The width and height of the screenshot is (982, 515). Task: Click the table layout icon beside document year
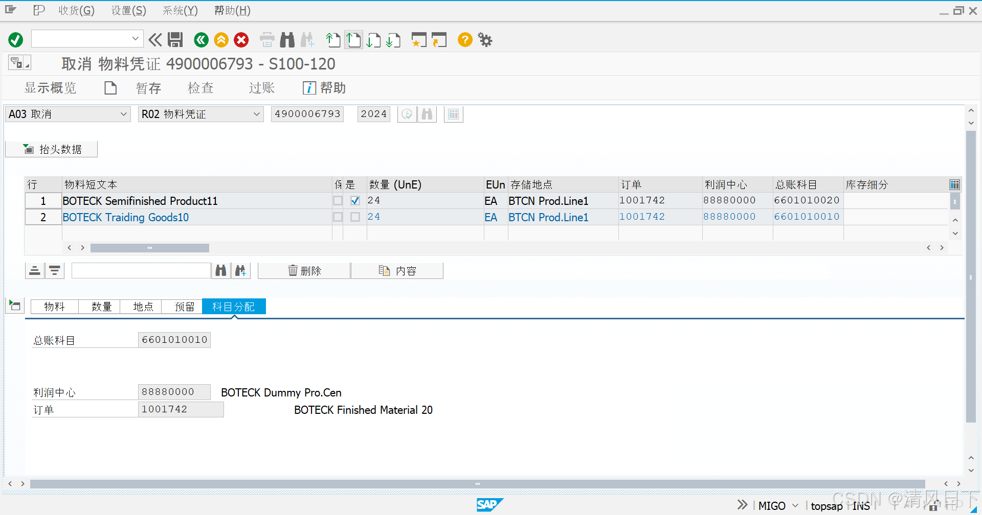pyautogui.click(x=454, y=114)
